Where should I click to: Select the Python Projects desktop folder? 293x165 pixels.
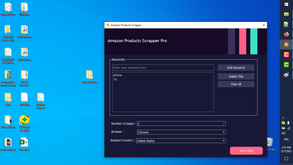(x=41, y=101)
